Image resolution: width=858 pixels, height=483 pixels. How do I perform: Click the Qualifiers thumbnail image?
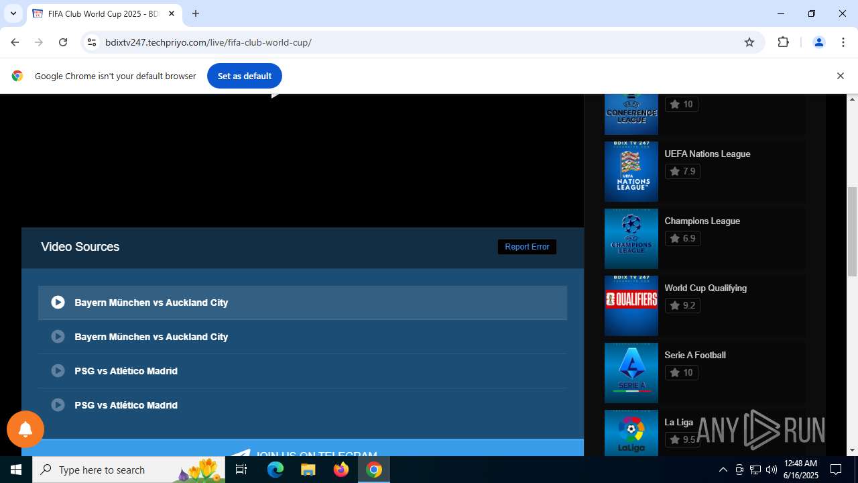pos(631,306)
